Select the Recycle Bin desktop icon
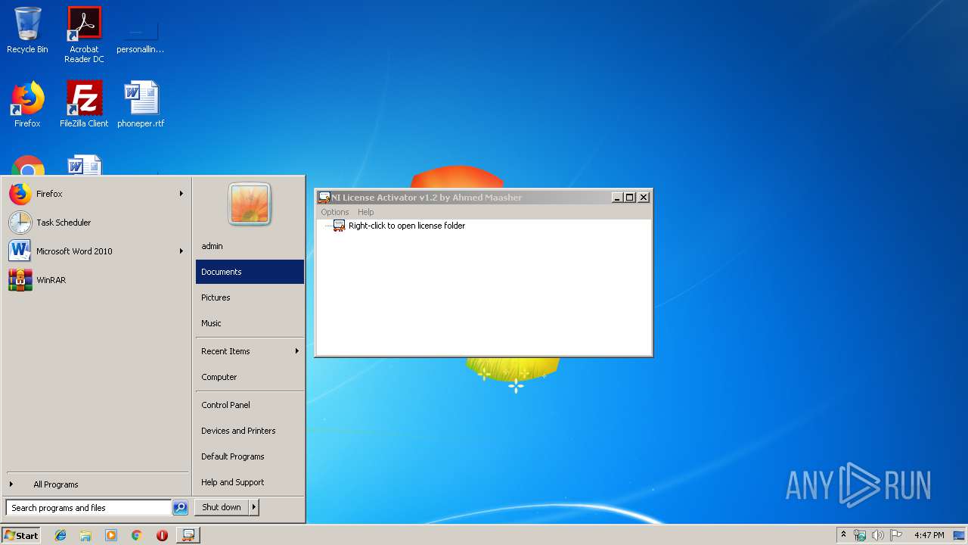The width and height of the screenshot is (968, 545). [x=27, y=30]
